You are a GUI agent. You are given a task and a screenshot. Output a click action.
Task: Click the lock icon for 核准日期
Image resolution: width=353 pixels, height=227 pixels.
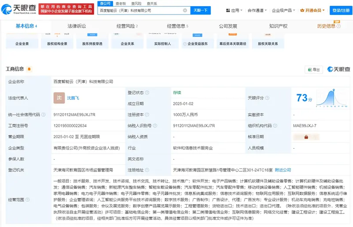306,137
